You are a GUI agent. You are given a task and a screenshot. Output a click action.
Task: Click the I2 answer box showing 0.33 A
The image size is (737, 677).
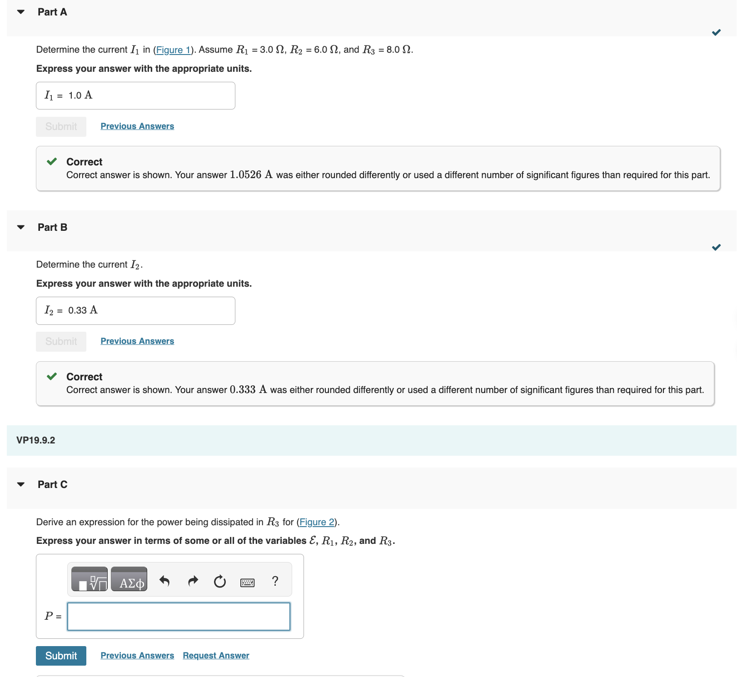click(135, 310)
